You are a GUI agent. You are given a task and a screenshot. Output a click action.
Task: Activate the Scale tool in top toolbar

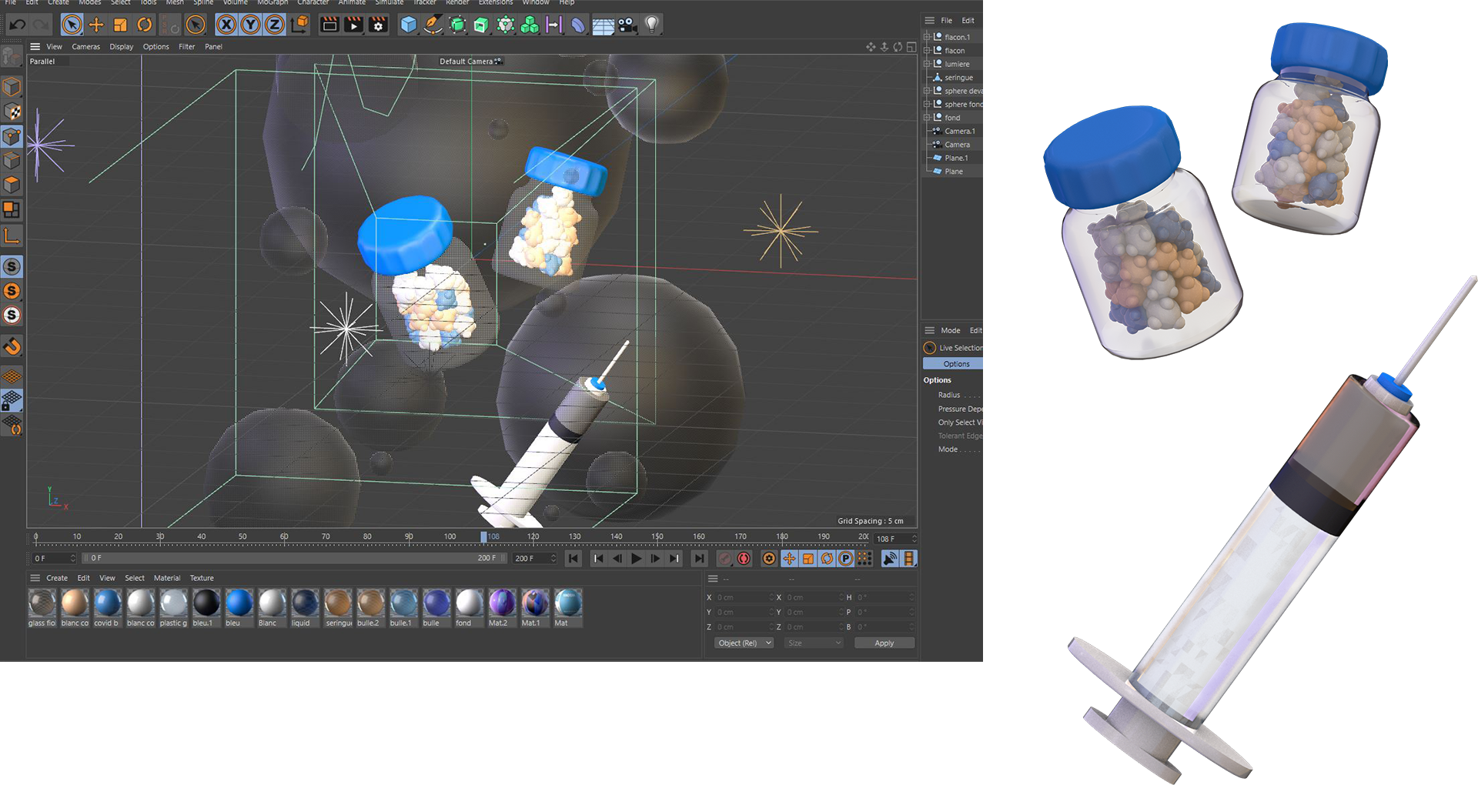pos(120,25)
